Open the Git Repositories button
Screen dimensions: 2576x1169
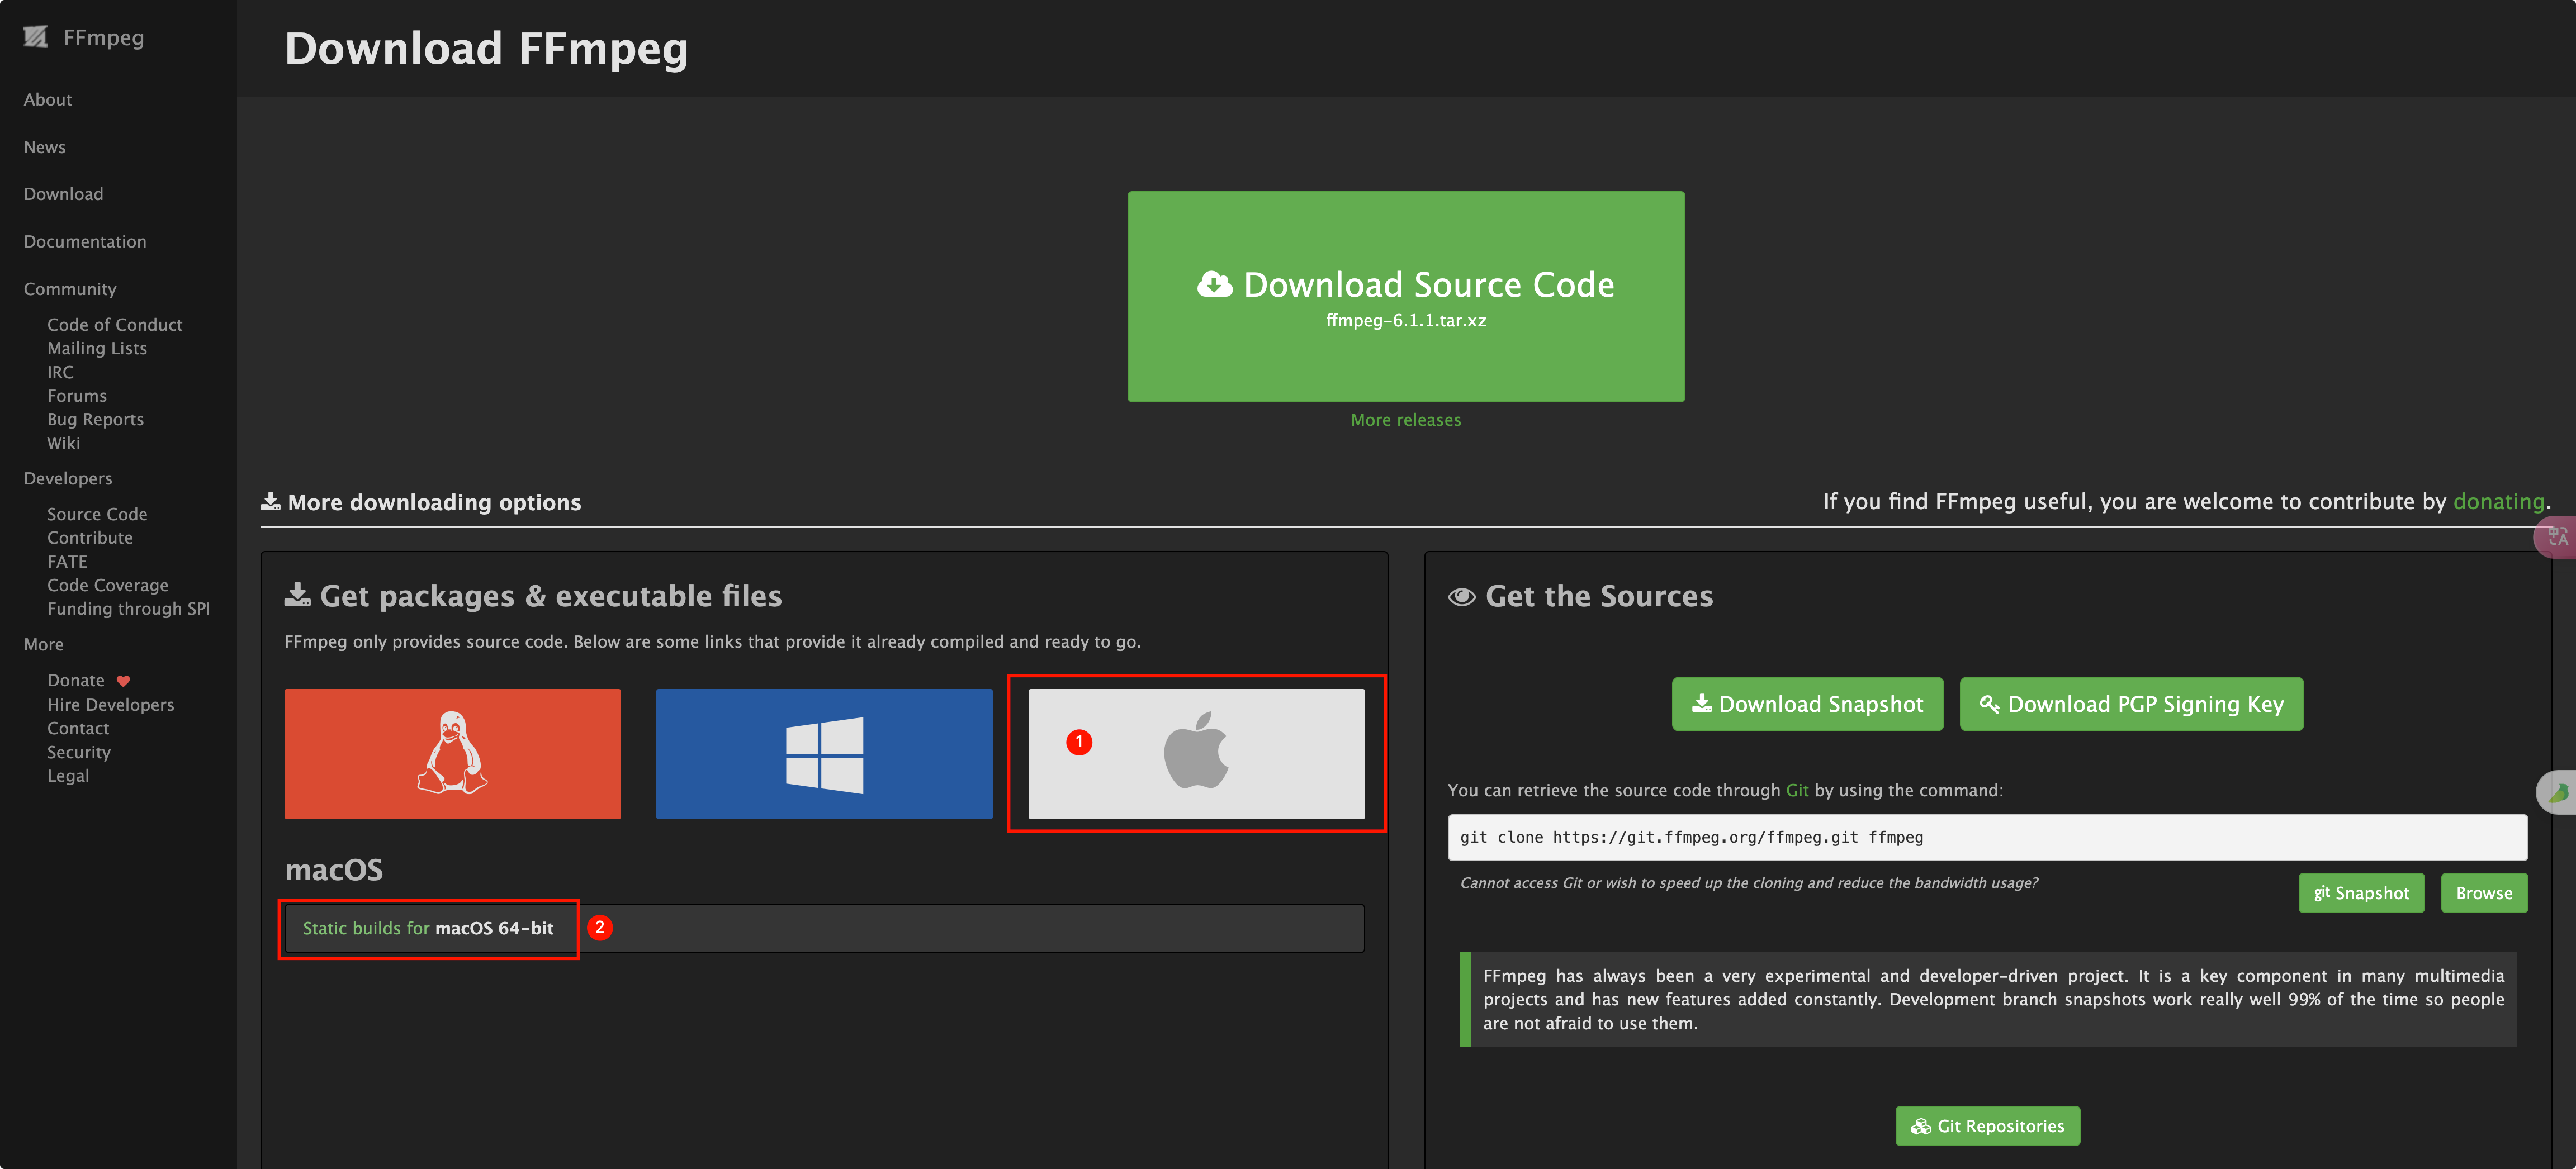point(1987,1126)
